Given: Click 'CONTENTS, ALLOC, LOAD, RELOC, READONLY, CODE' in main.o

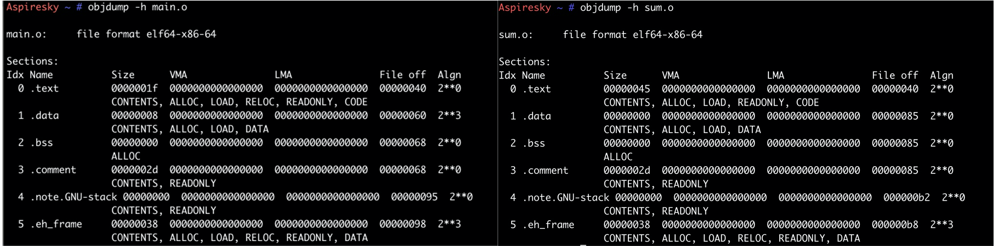Looking at the screenshot, I should click(239, 102).
